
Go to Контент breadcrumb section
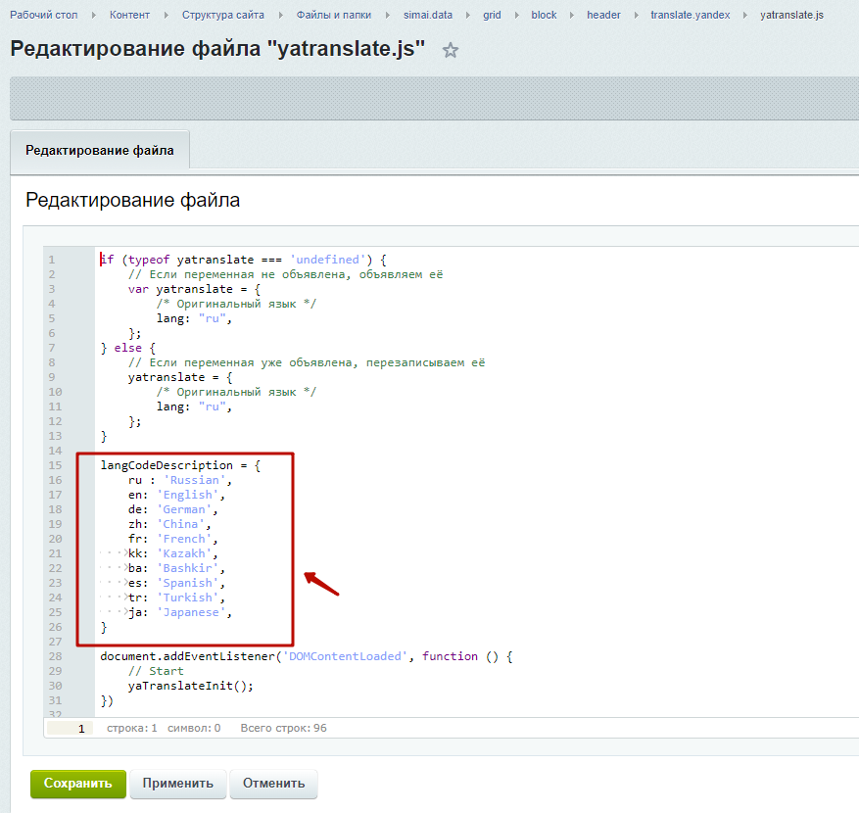pos(130,15)
